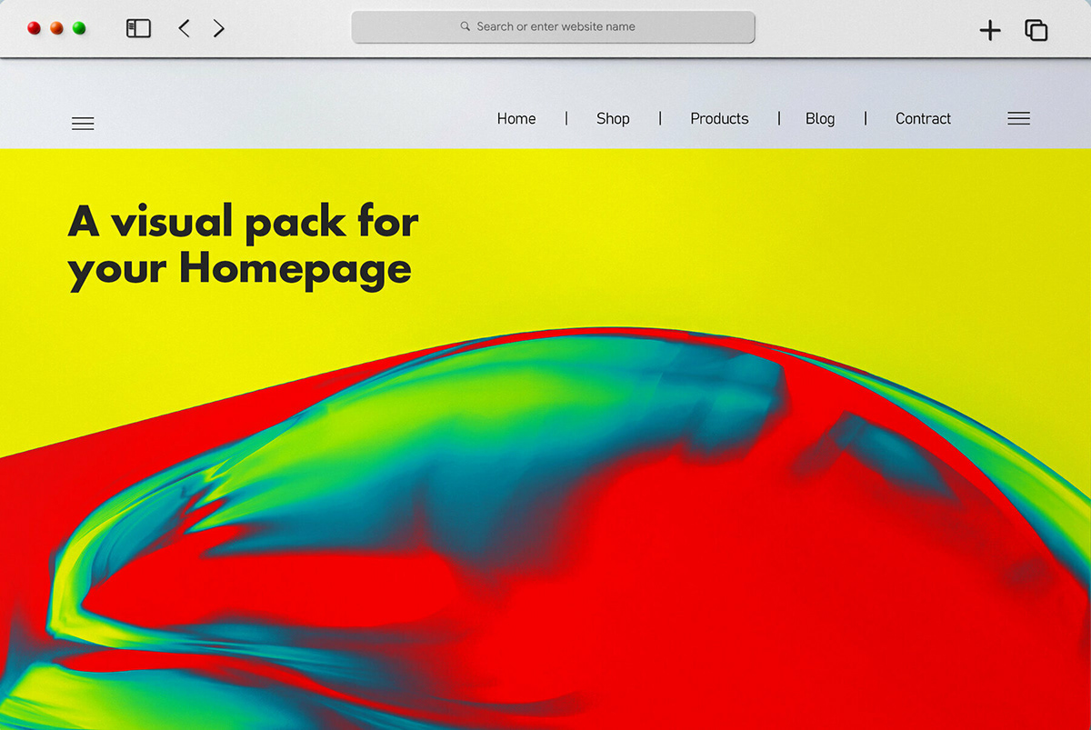
Task: Open the Home navigation link
Action: point(516,118)
